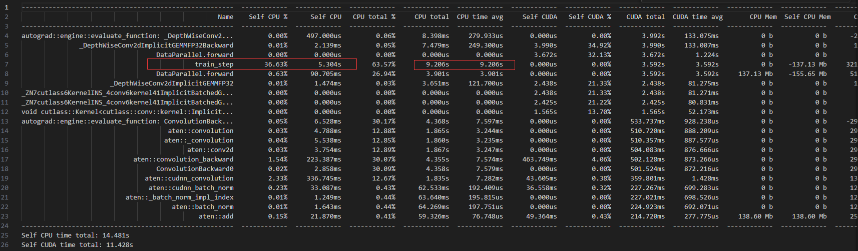Click the 497.000us Self CPU value
This screenshot has height=251, width=858.
[x=324, y=35]
